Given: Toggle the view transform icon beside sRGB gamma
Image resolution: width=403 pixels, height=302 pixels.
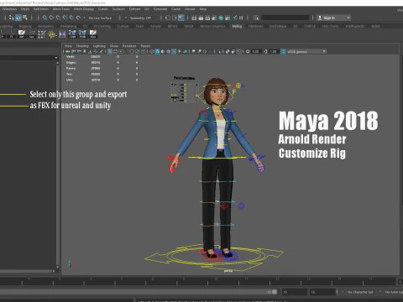Looking at the screenshot, I should pyautogui.click(x=283, y=51).
